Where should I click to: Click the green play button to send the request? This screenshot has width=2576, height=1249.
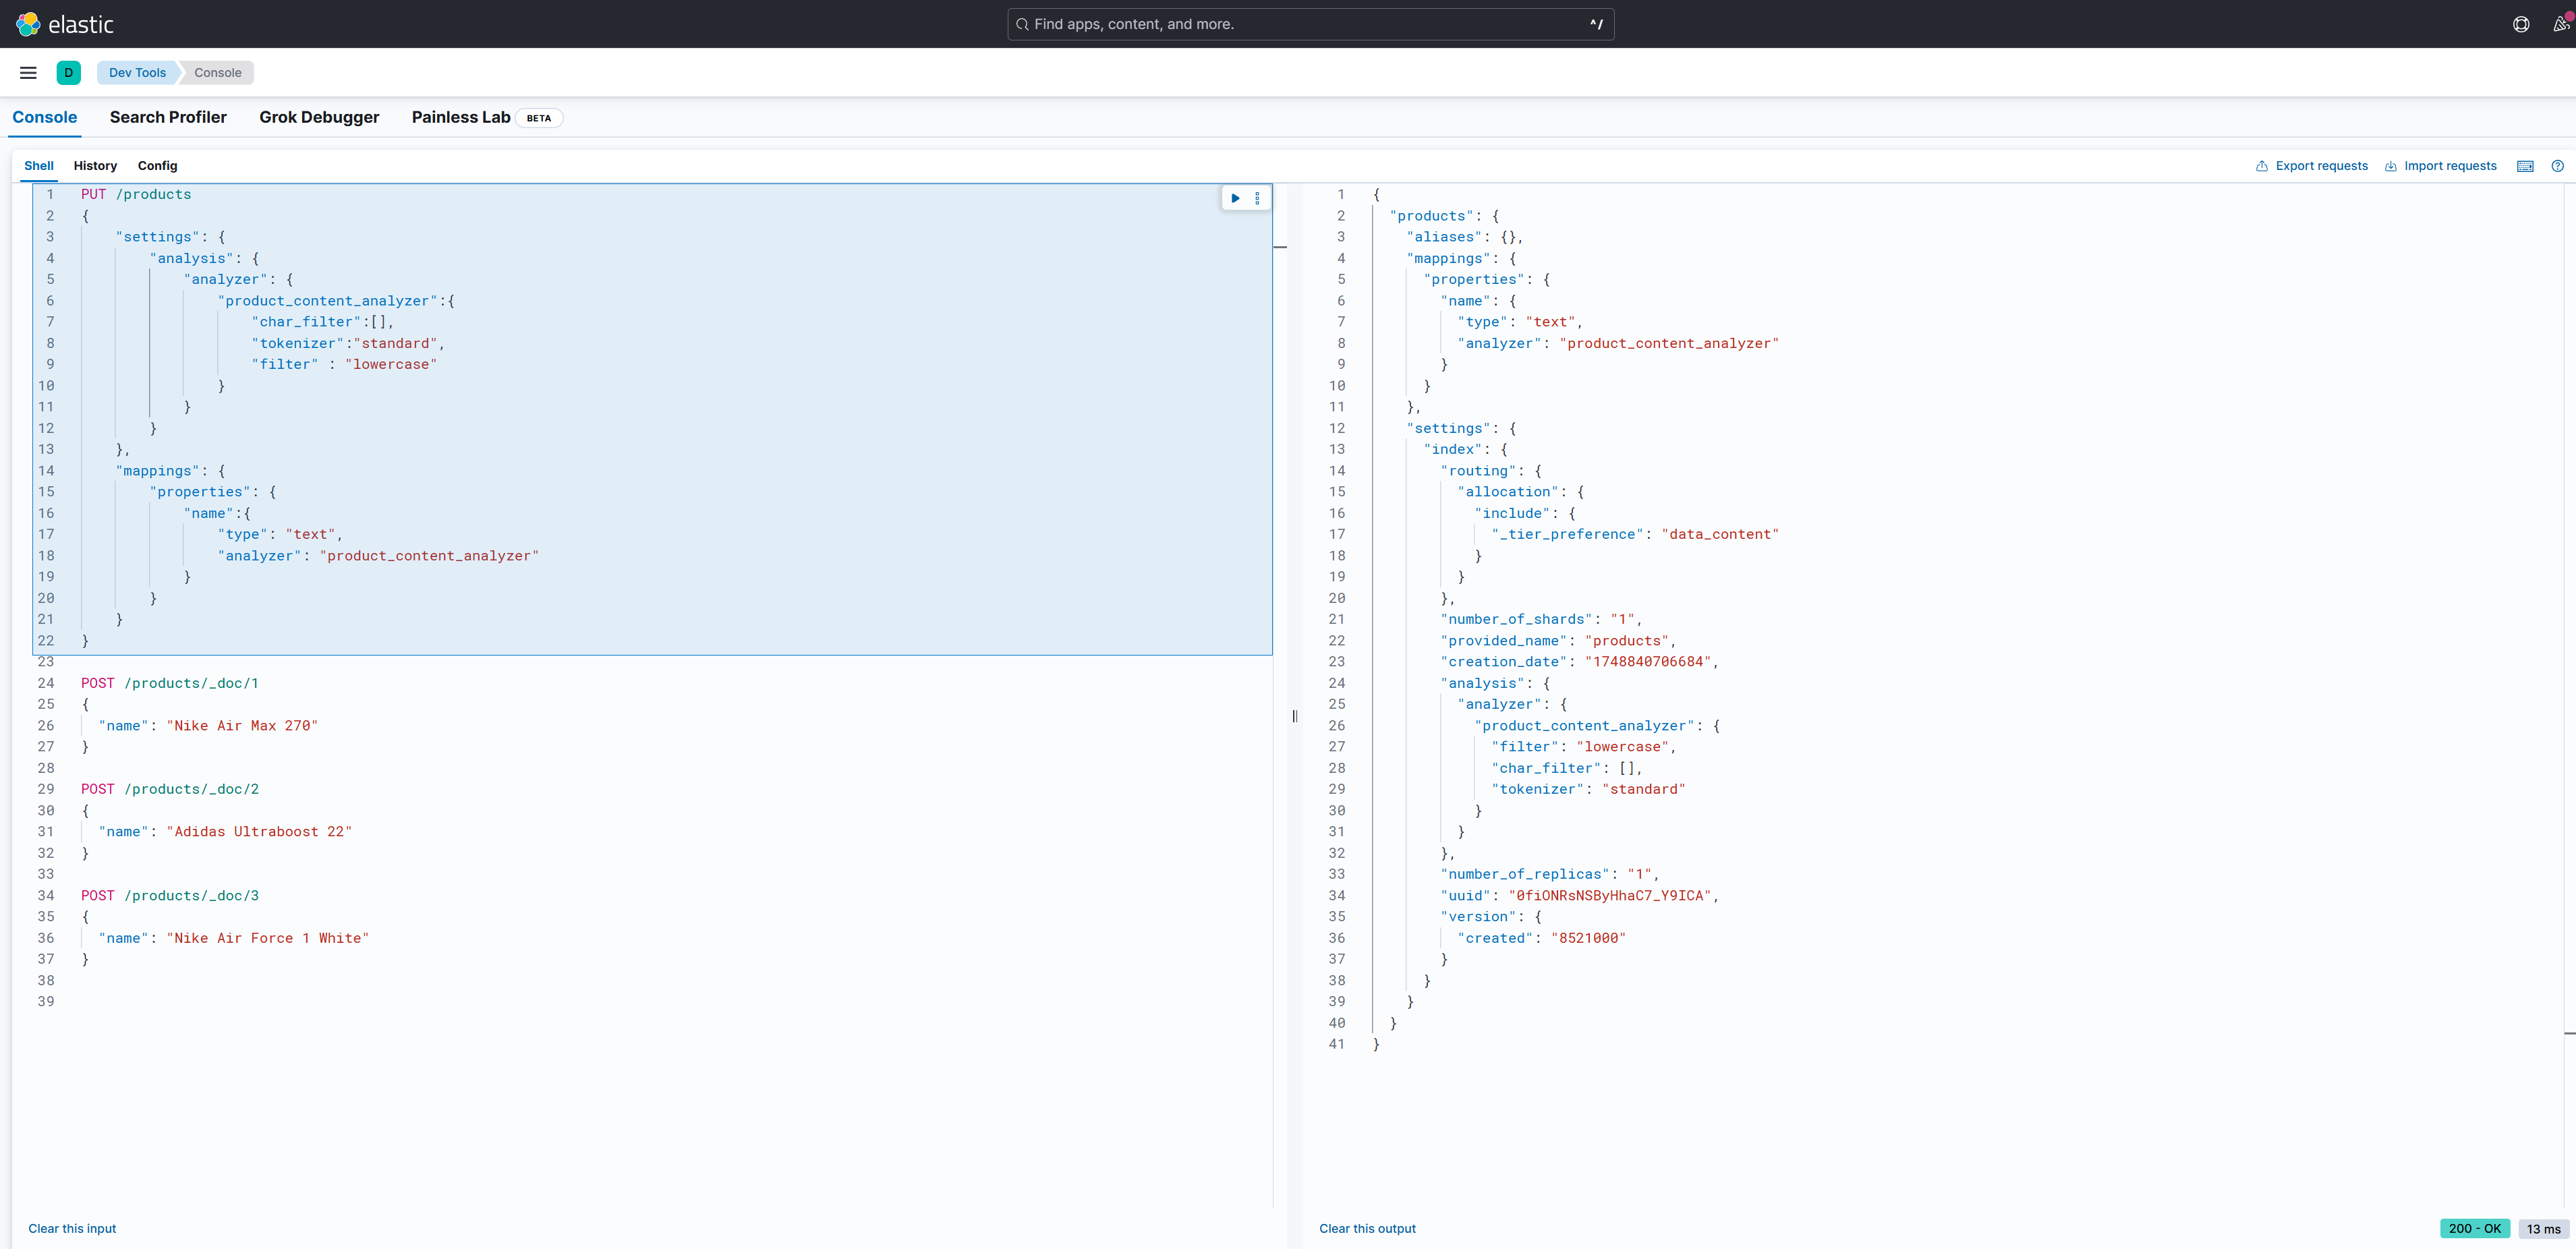(x=1235, y=198)
